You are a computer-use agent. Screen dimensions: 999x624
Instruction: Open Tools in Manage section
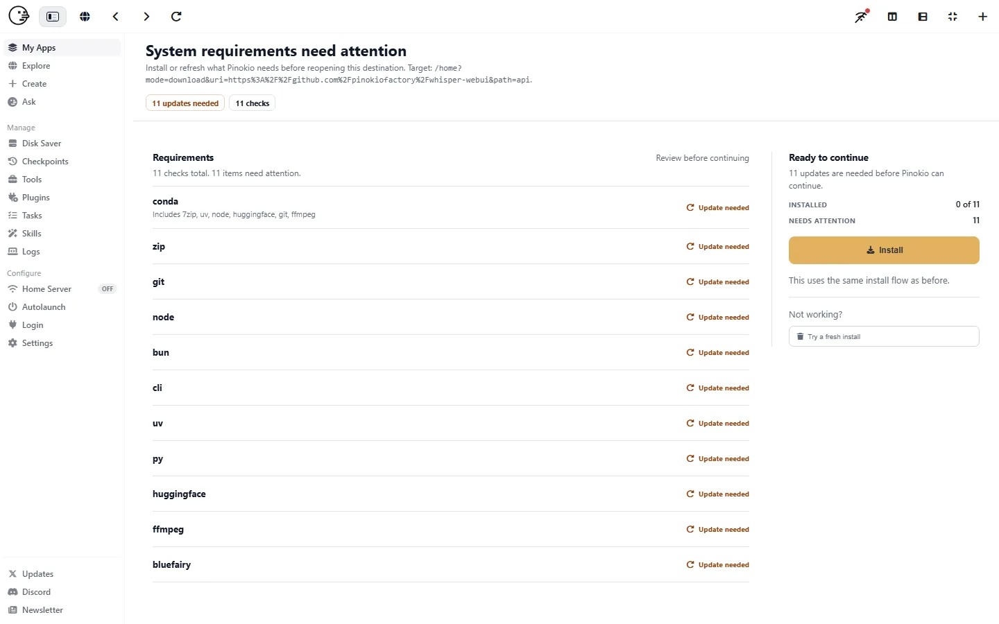coord(62,180)
